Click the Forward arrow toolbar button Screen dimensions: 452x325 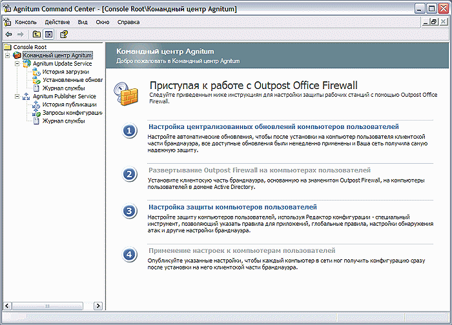(x=20, y=35)
